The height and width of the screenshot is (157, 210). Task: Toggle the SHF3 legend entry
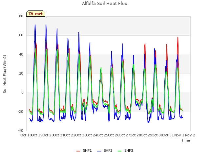pos(125,150)
